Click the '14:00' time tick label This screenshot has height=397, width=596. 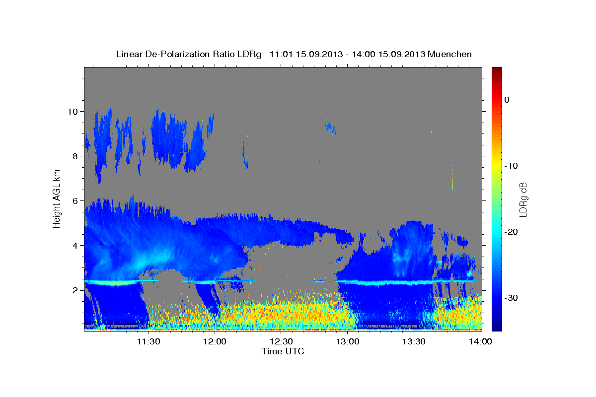coord(480,341)
